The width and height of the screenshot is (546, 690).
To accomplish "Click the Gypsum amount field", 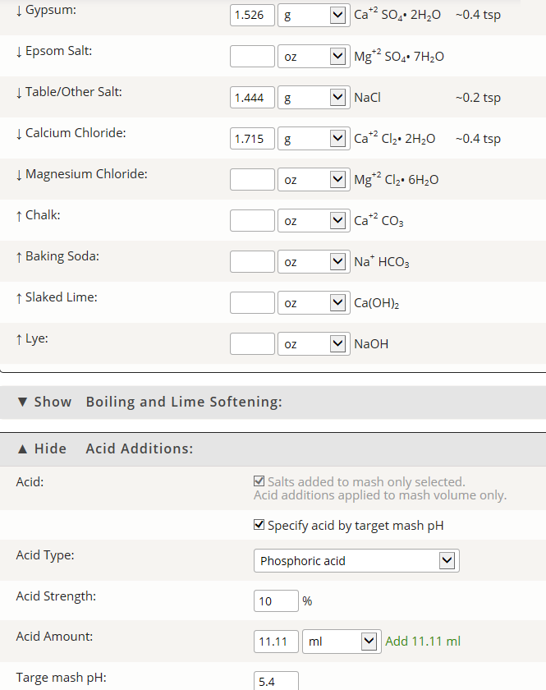I will tap(253, 16).
